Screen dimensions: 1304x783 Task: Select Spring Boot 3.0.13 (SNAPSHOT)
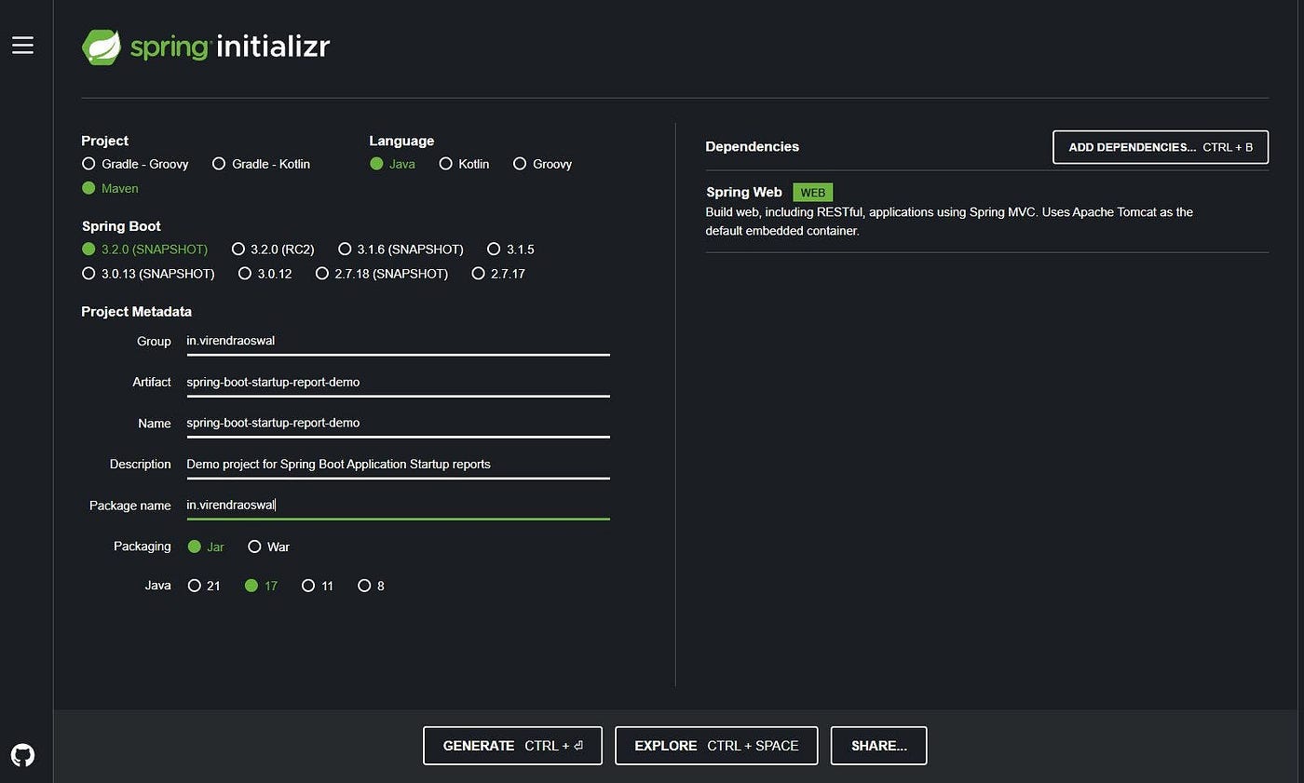[x=148, y=274]
